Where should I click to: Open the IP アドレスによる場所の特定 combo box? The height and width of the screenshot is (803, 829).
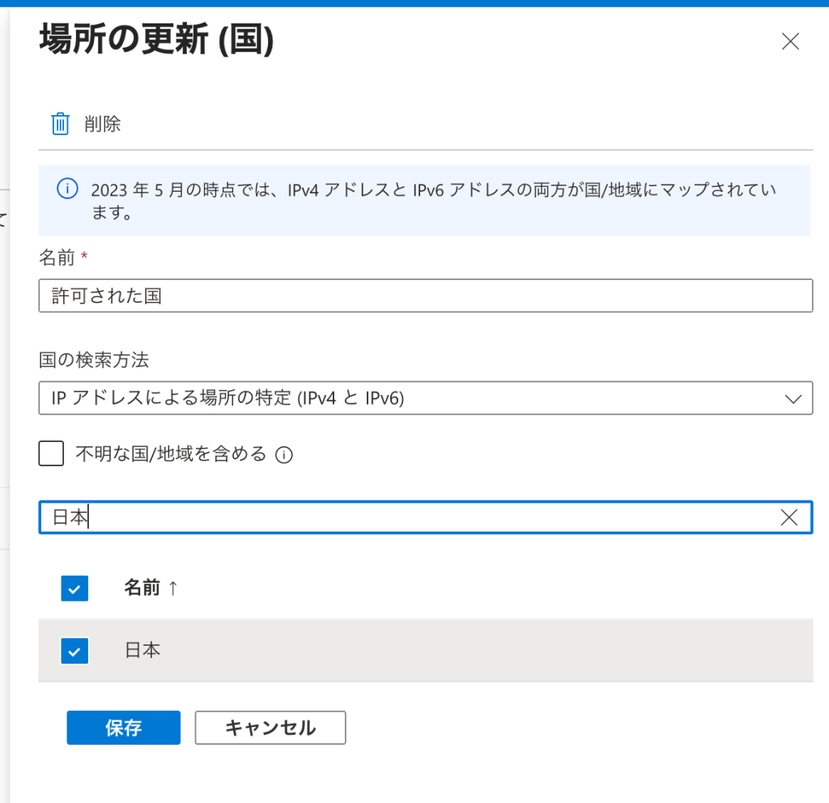(x=405, y=398)
